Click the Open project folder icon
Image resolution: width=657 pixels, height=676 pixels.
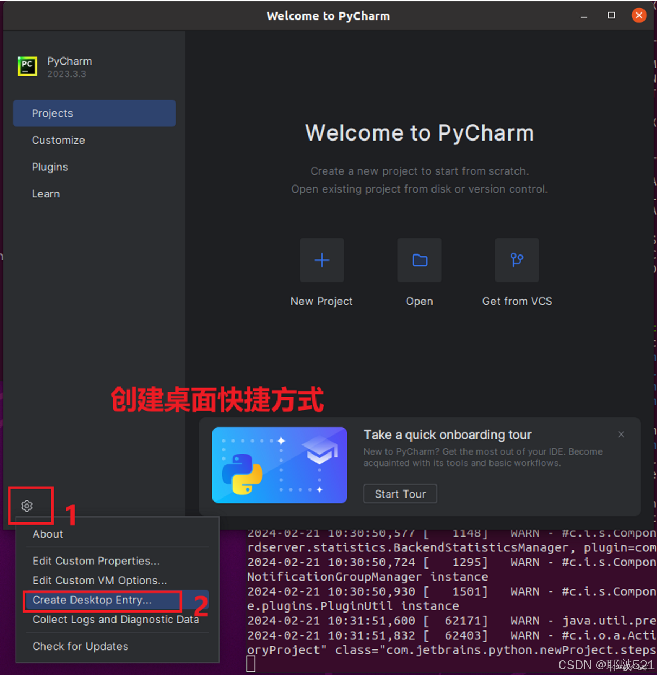[419, 260]
